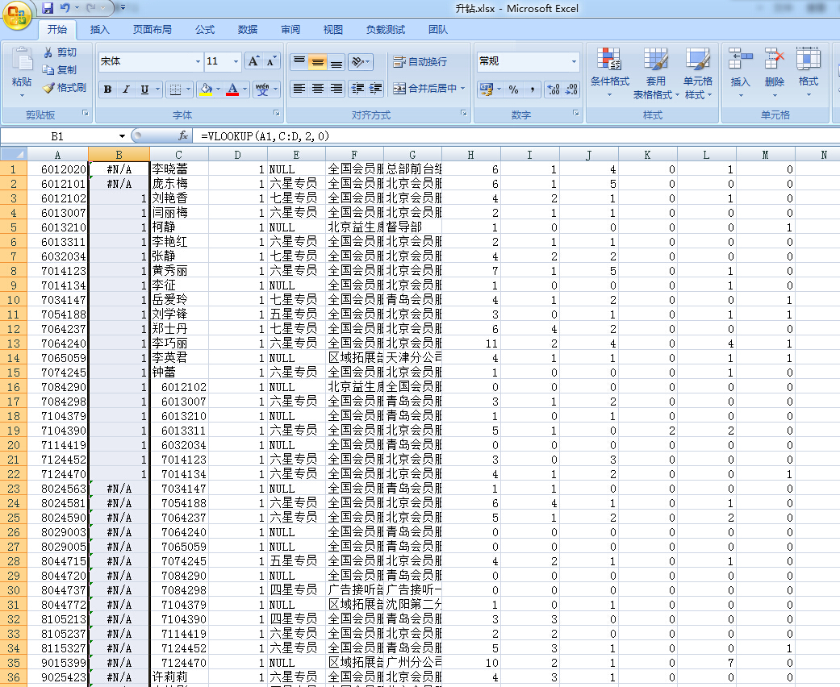
Task: Switch to the 视图 tab
Action: (332, 30)
